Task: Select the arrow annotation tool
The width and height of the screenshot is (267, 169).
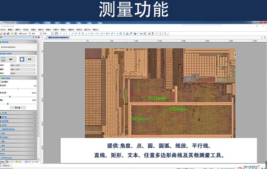Action: point(131,33)
